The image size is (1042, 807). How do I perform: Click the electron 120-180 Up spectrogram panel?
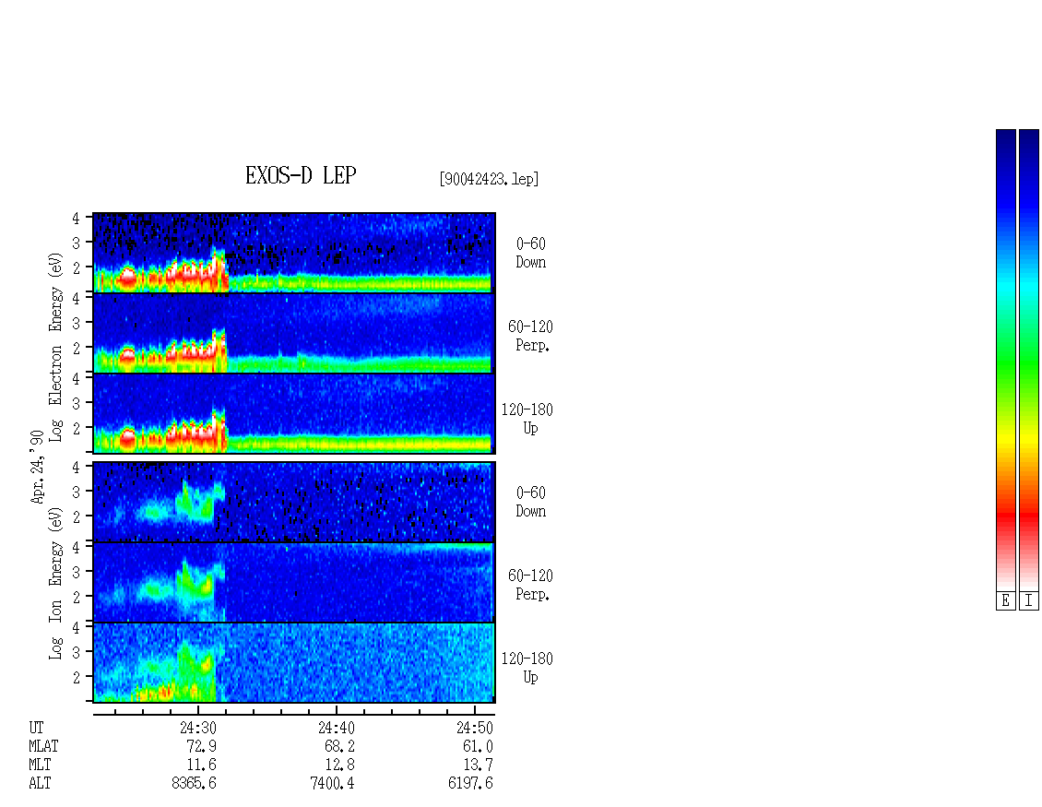click(294, 413)
